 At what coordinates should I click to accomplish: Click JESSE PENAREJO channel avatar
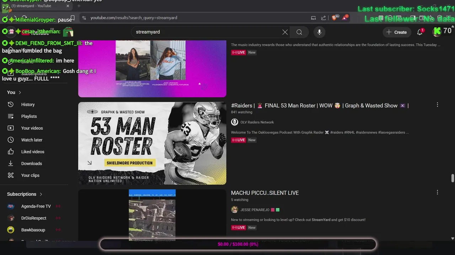point(235,210)
